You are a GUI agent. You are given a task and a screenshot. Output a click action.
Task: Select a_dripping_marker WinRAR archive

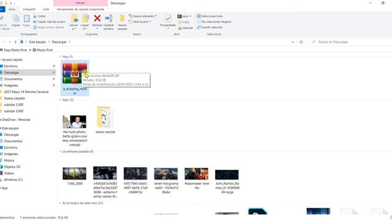(75, 78)
